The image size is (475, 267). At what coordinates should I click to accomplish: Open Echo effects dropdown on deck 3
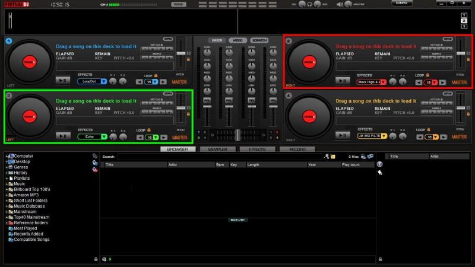(104, 137)
